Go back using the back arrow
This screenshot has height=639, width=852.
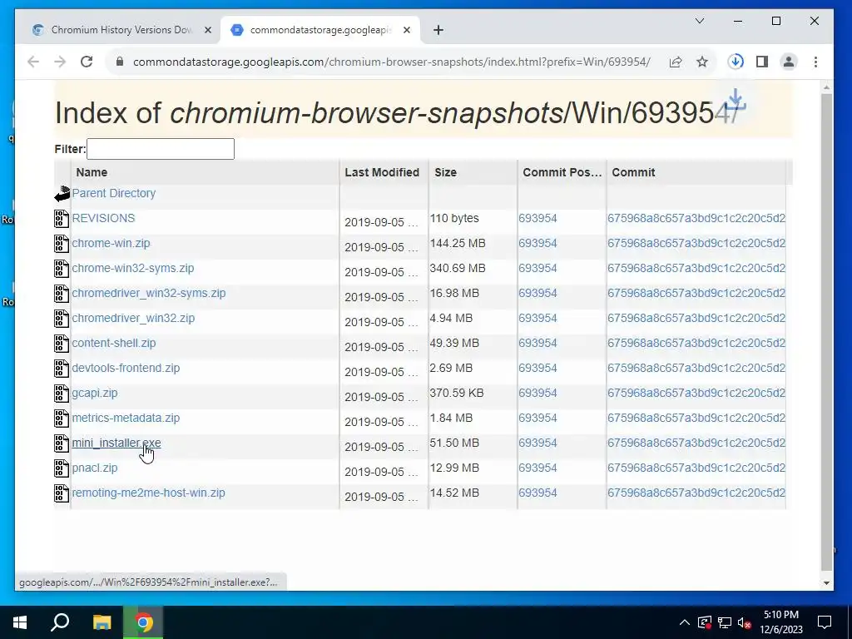tap(33, 62)
